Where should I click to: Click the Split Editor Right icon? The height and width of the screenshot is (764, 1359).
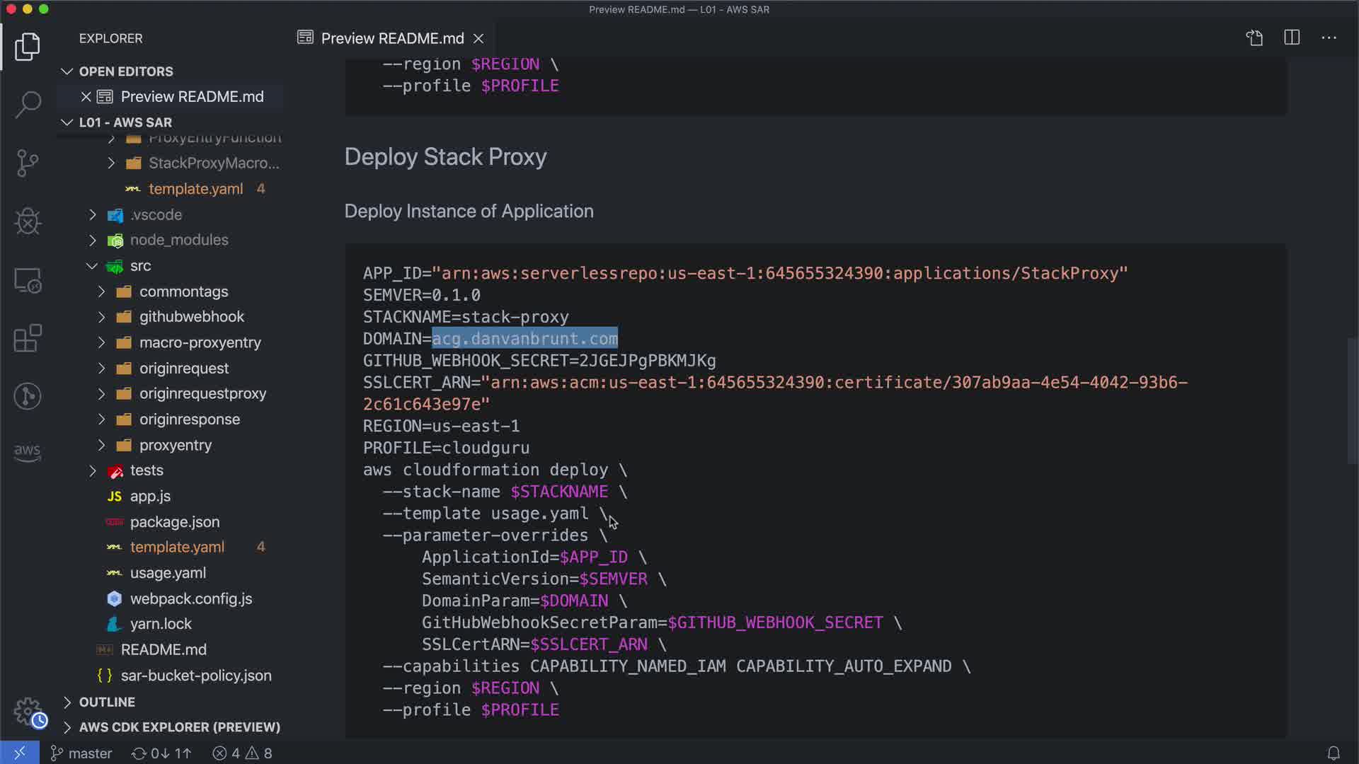click(1292, 38)
